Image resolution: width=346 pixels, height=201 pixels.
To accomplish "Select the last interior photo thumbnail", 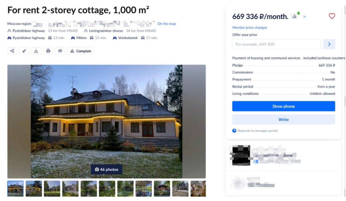I will [x=198, y=189].
